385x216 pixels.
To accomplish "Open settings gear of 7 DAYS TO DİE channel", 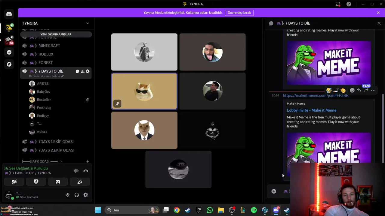I will (88, 71).
